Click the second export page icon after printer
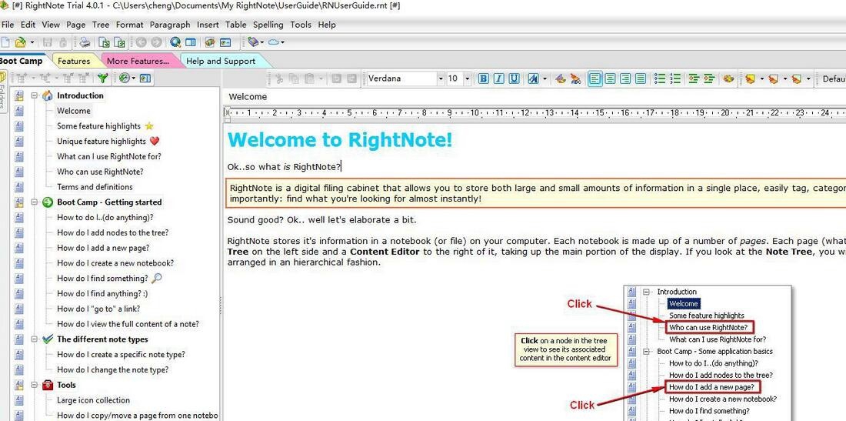The width and height of the screenshot is (846, 421). pos(119,42)
